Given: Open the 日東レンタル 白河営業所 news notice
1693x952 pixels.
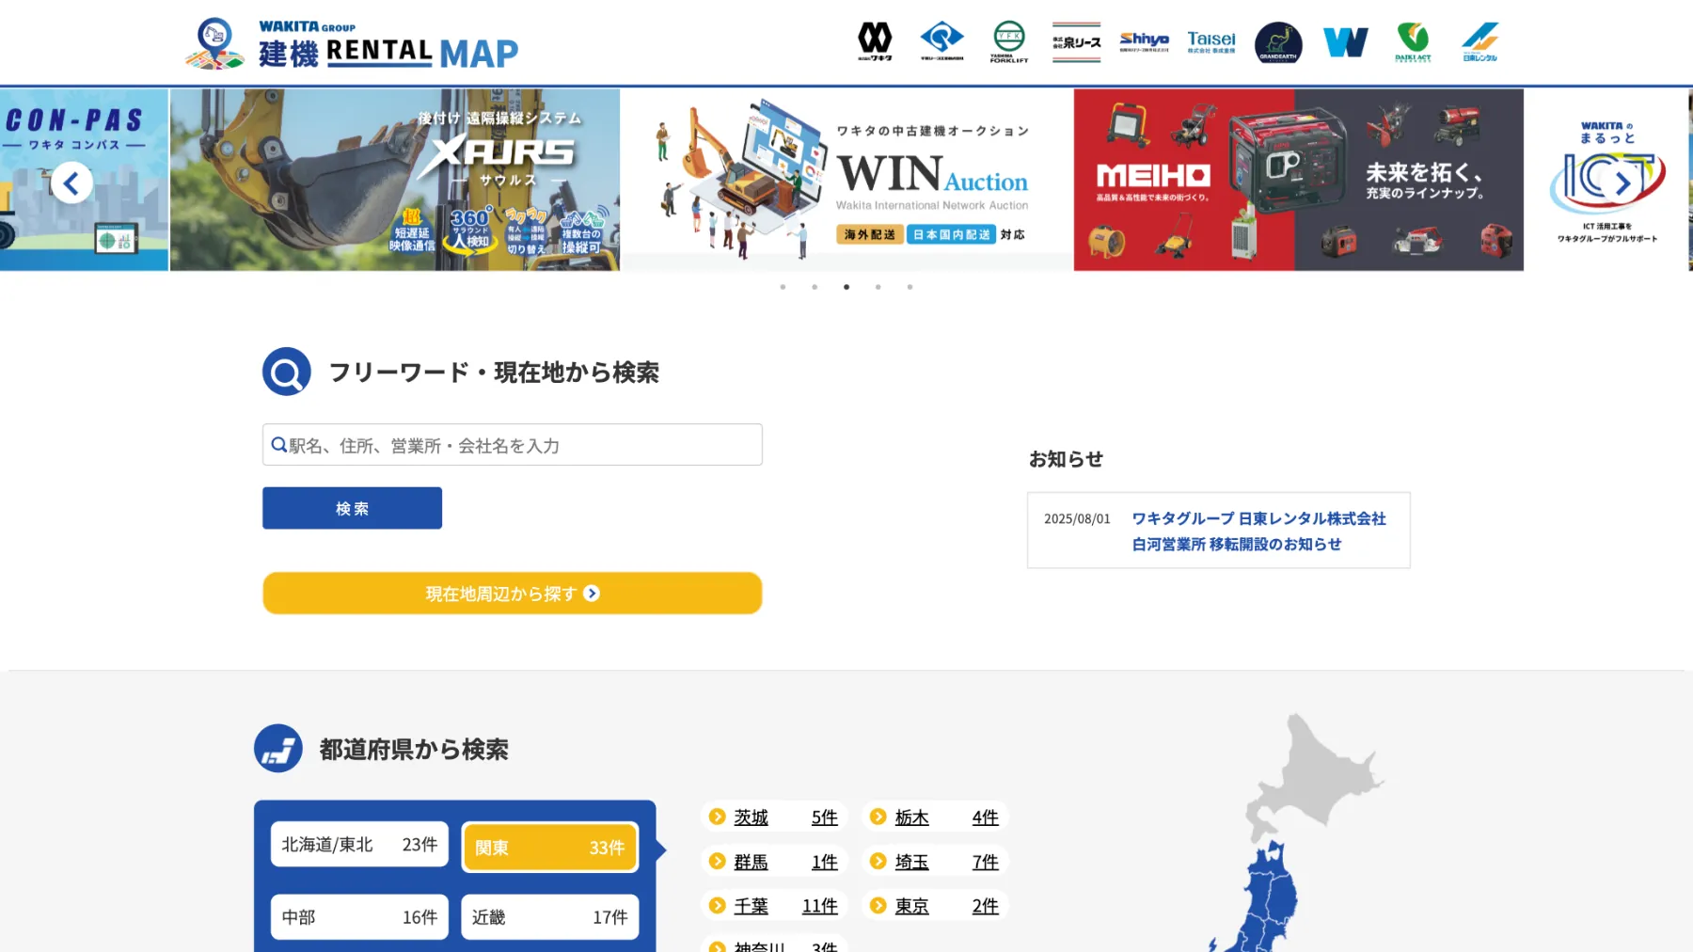Looking at the screenshot, I should pos(1258,532).
